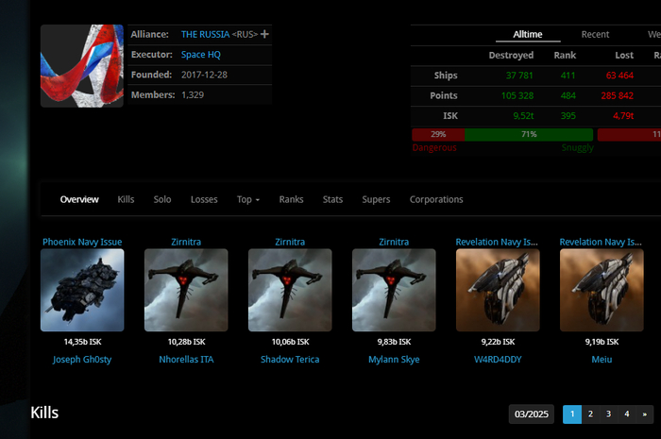Open the Zirnitra kill worth 9,83b ISK
Viewport: 661px width, 439px height.
coord(394,290)
